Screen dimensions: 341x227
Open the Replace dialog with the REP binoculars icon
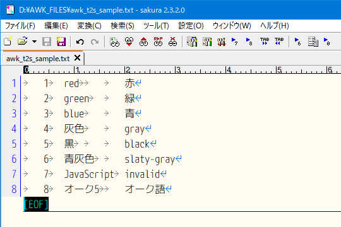(x=158, y=42)
